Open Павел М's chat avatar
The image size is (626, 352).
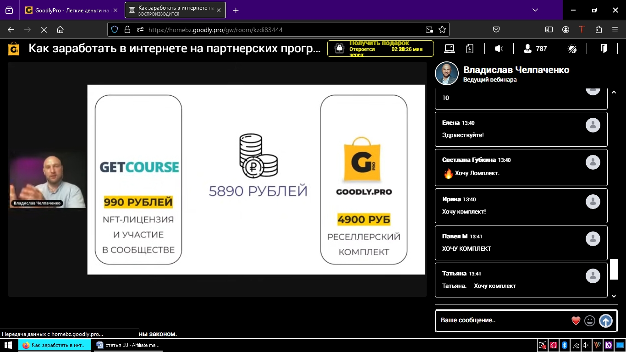pyautogui.click(x=593, y=239)
